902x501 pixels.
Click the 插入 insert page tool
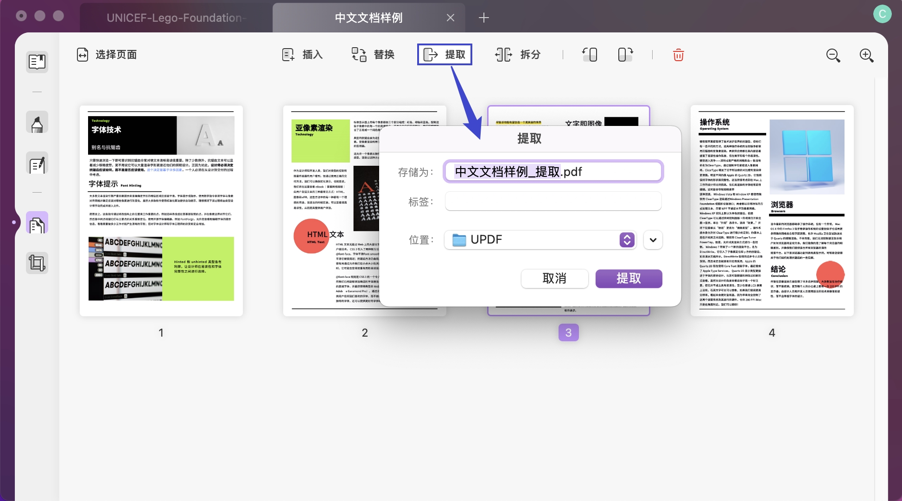point(302,55)
